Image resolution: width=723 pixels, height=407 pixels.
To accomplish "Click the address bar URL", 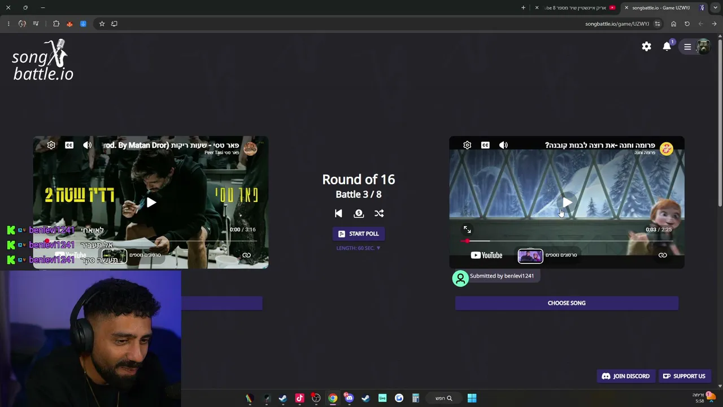I will pyautogui.click(x=617, y=24).
